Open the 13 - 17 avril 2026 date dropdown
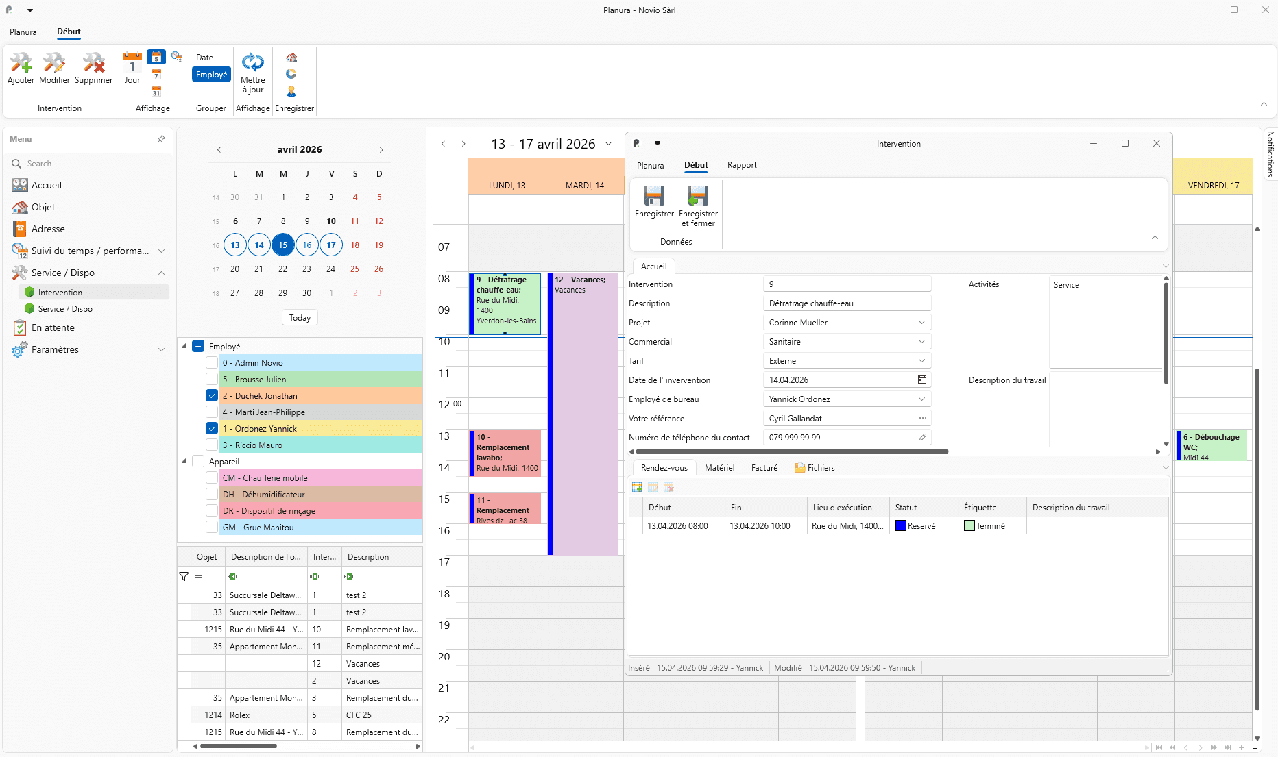Image resolution: width=1278 pixels, height=757 pixels. coord(608,144)
